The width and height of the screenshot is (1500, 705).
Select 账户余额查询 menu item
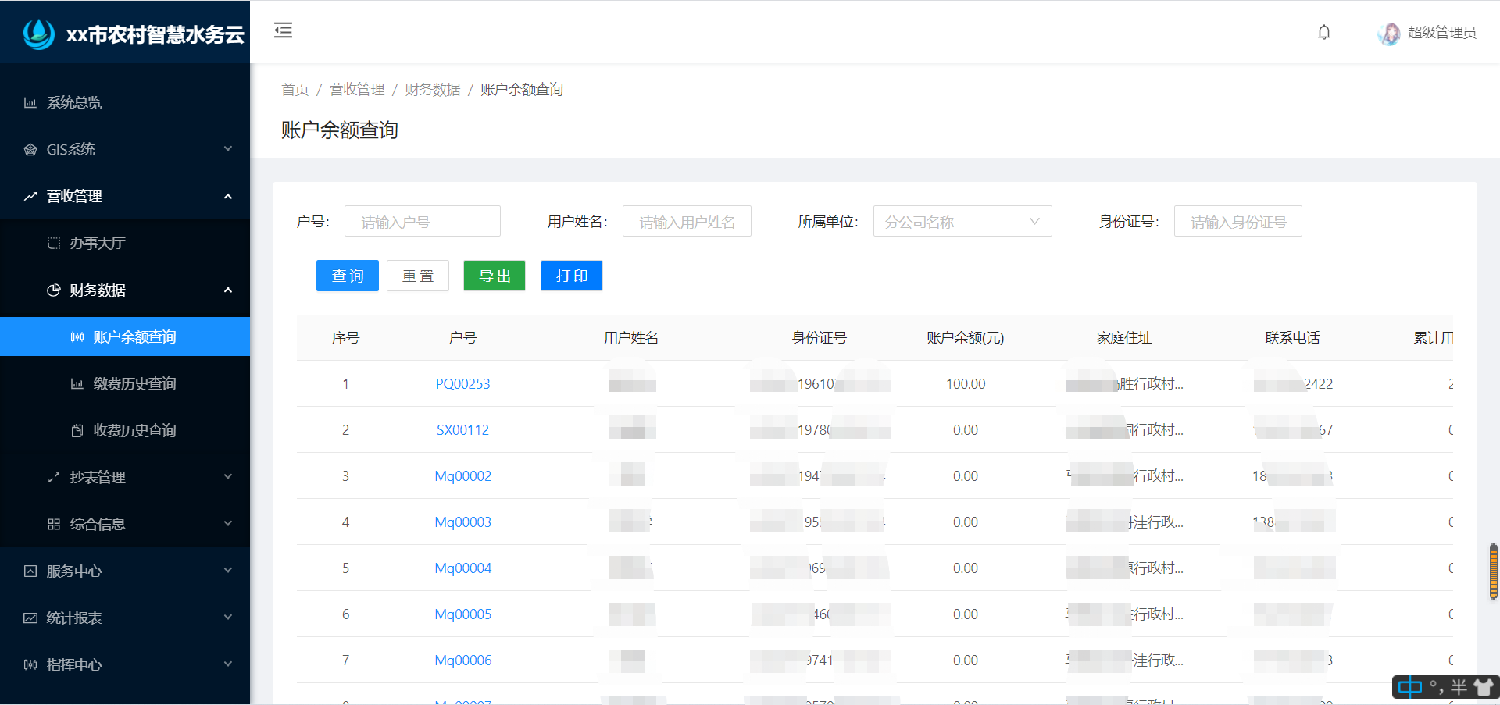(x=125, y=336)
